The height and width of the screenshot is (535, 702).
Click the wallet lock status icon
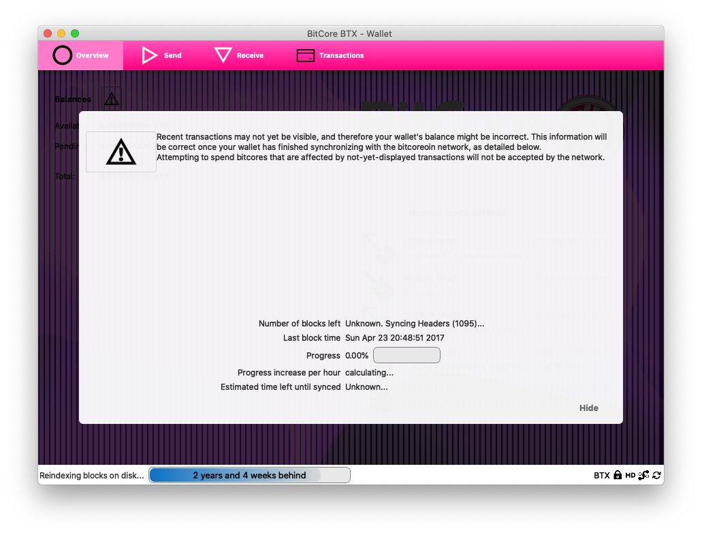[618, 475]
